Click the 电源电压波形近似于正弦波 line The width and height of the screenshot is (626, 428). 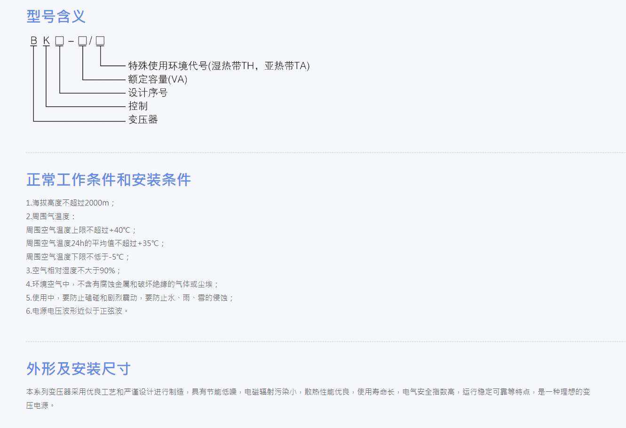[77, 311]
